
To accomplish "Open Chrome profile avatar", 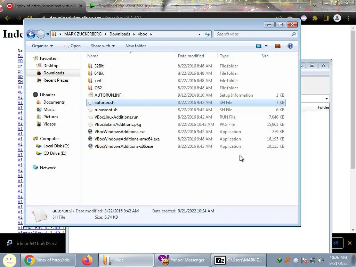I will coord(337,18).
